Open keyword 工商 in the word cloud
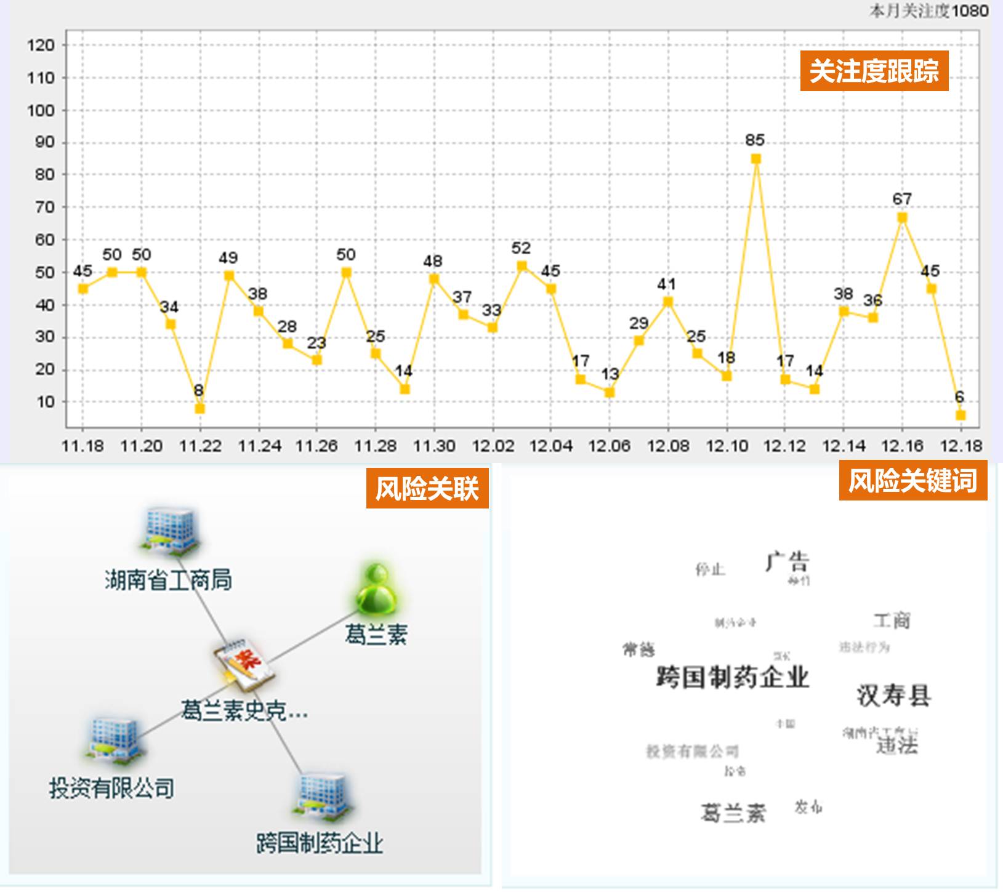Viewport: 1003px width, 892px height. [x=891, y=620]
